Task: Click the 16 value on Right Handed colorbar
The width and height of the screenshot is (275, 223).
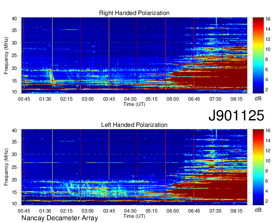Action: 268,19
